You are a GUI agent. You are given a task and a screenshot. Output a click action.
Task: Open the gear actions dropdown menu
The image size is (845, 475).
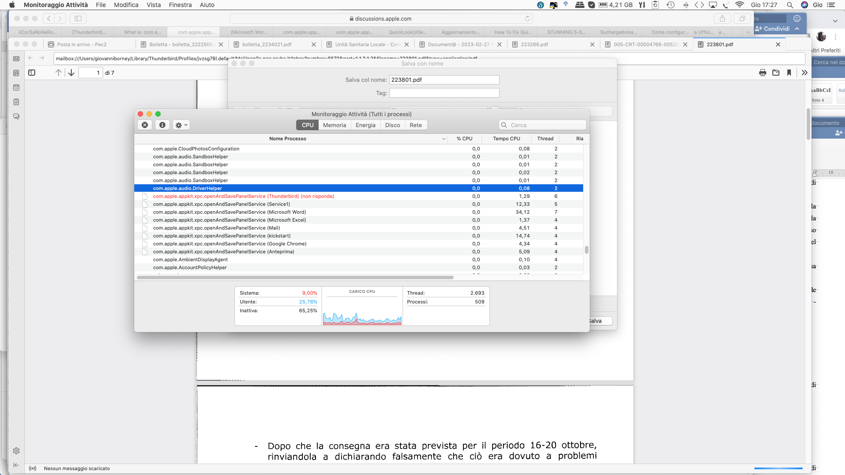(181, 125)
